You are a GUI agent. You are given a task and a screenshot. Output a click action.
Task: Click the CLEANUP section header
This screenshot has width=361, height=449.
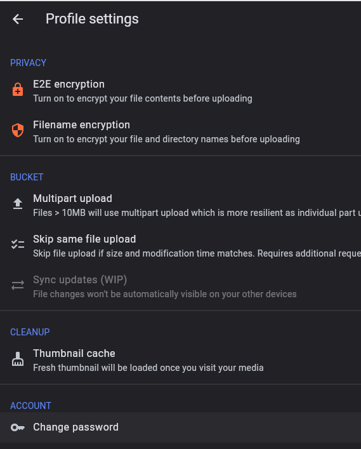point(30,332)
